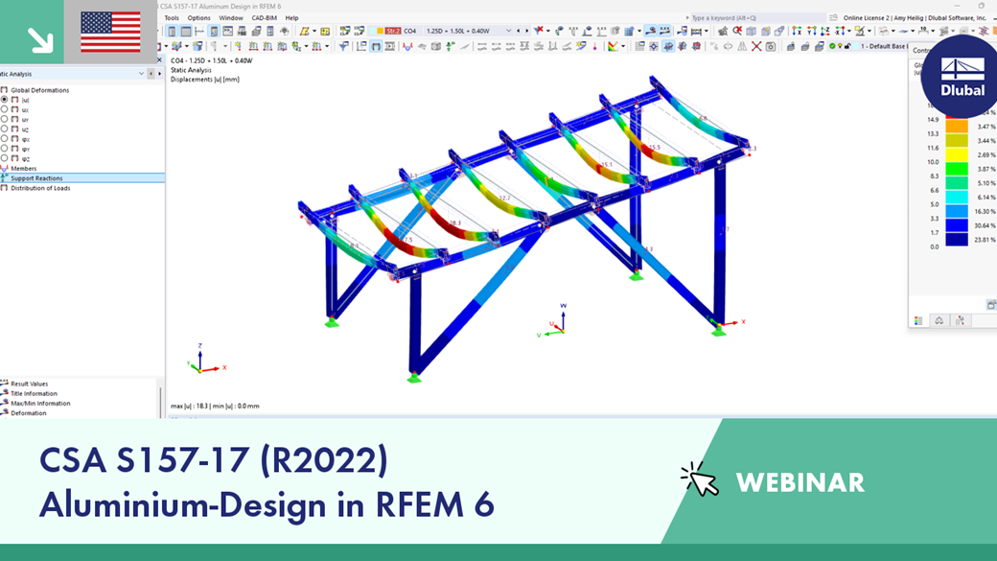Click the third control panel filter tab icon

pyautogui.click(x=961, y=320)
